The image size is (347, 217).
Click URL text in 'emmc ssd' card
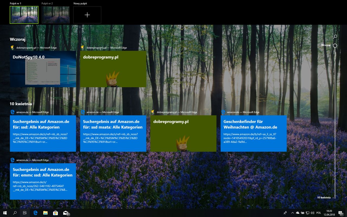[40, 186]
